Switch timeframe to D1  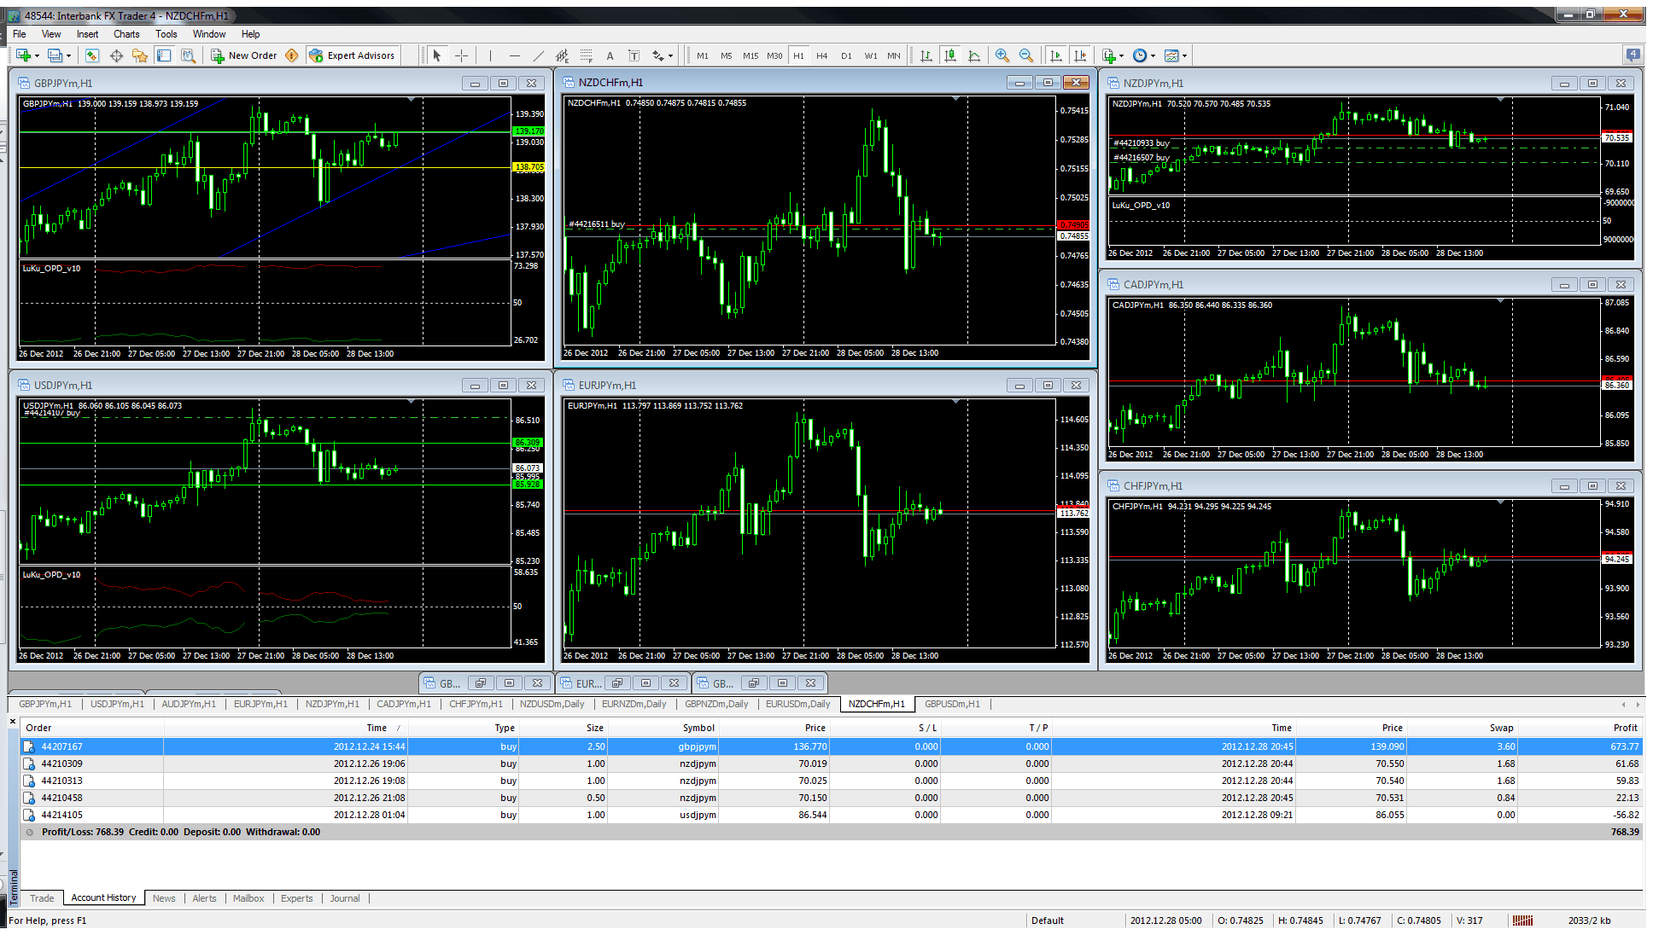(846, 55)
